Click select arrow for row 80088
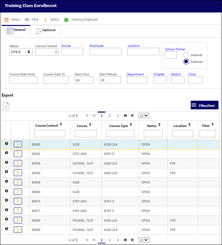 coord(18,230)
